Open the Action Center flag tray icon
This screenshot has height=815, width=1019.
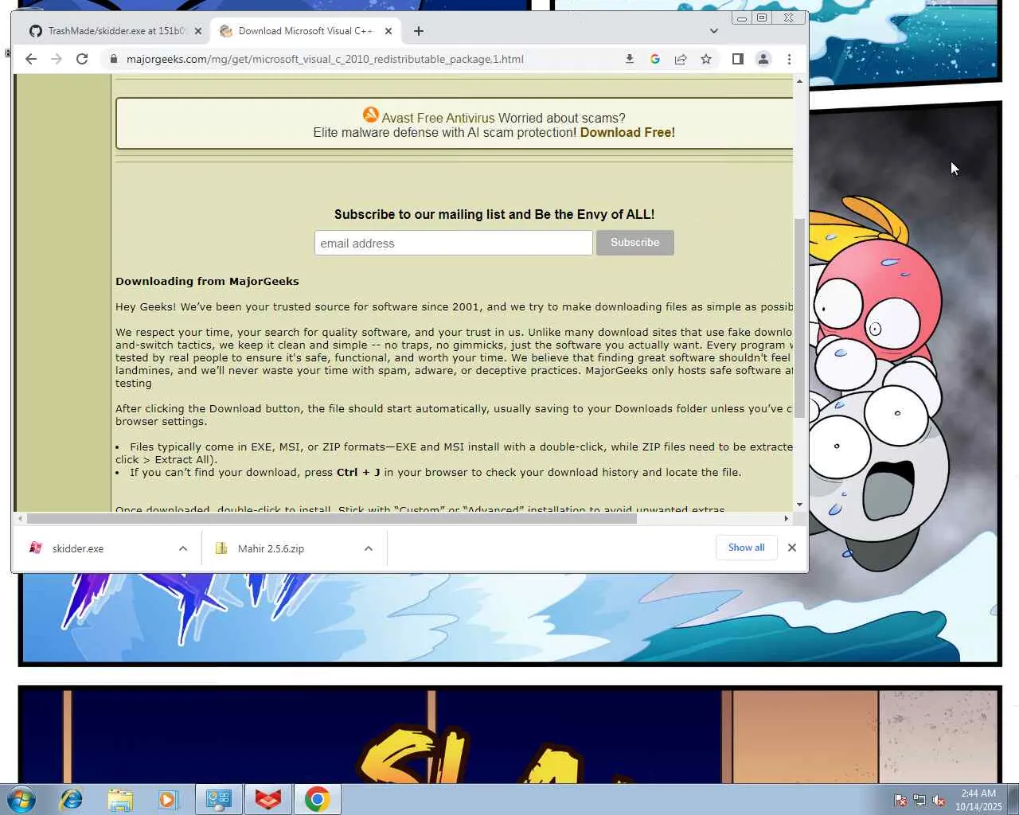(x=900, y=801)
